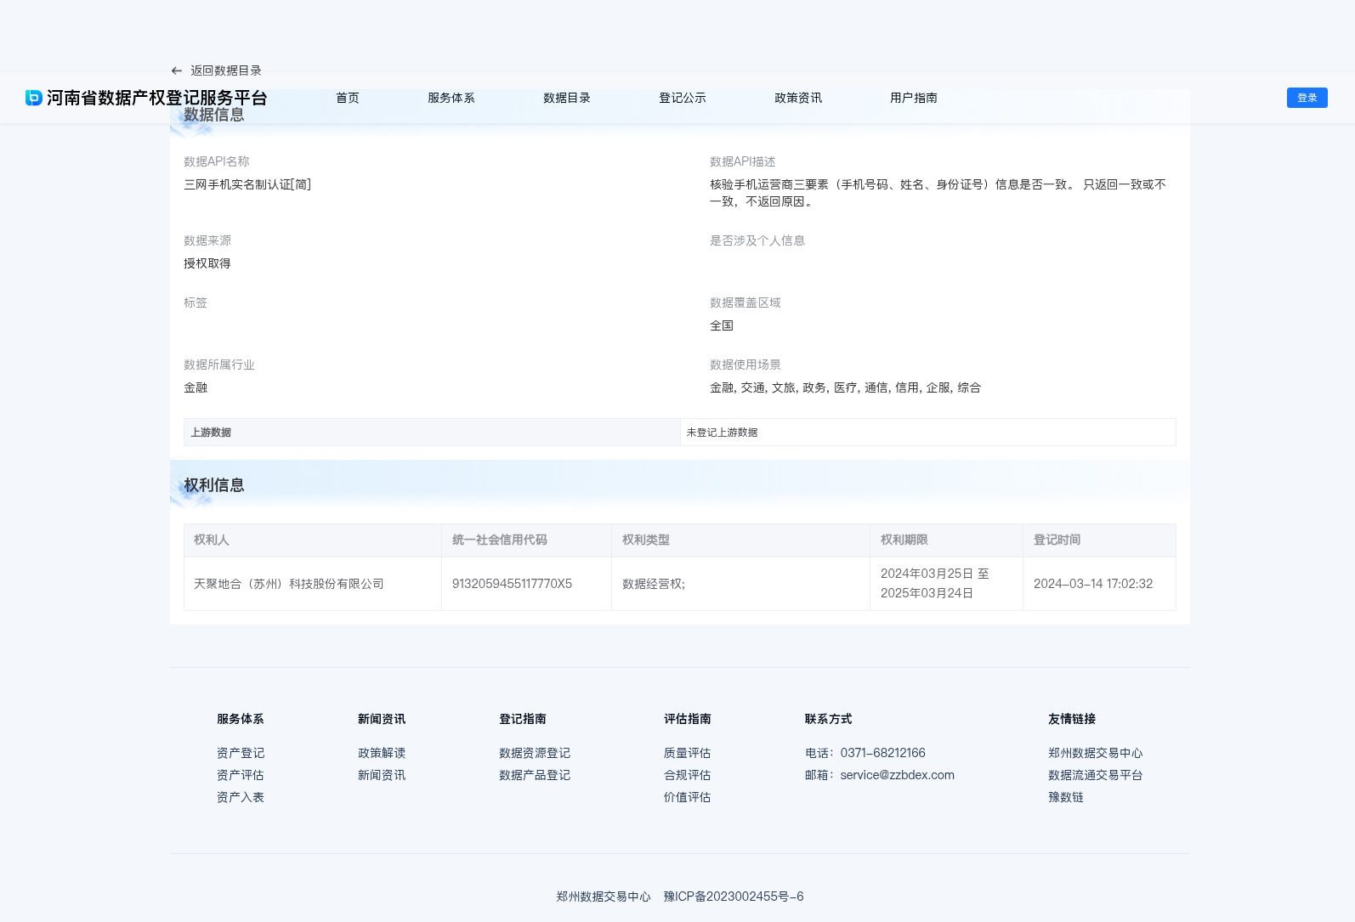Click the 权利人 column header

[313, 540]
